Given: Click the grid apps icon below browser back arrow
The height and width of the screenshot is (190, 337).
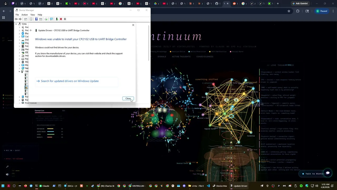Looking at the screenshot, I should tap(3, 18).
